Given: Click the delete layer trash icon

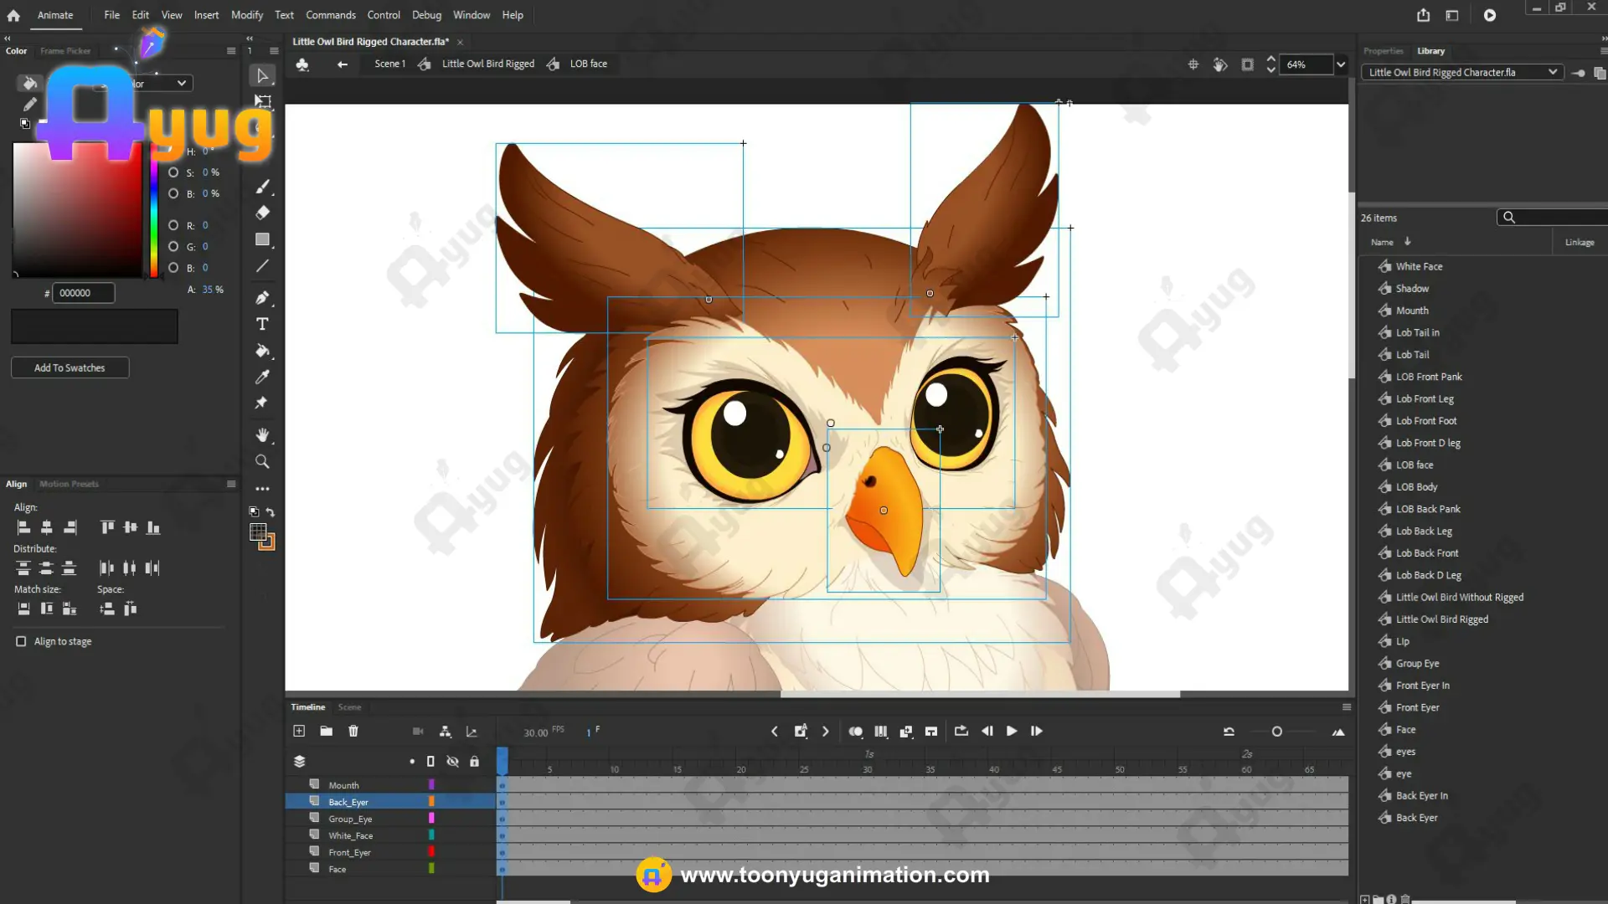Looking at the screenshot, I should 353,731.
